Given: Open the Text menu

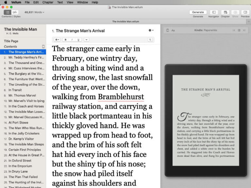Looking at the screenshot, I should click(x=60, y=2).
